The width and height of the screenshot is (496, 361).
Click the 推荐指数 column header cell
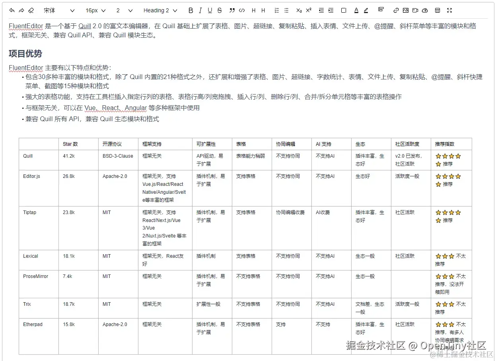coord(451,144)
